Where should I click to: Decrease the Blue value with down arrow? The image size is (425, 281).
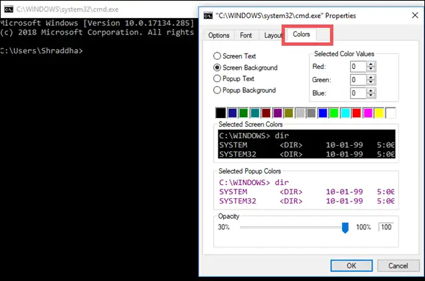click(x=371, y=95)
